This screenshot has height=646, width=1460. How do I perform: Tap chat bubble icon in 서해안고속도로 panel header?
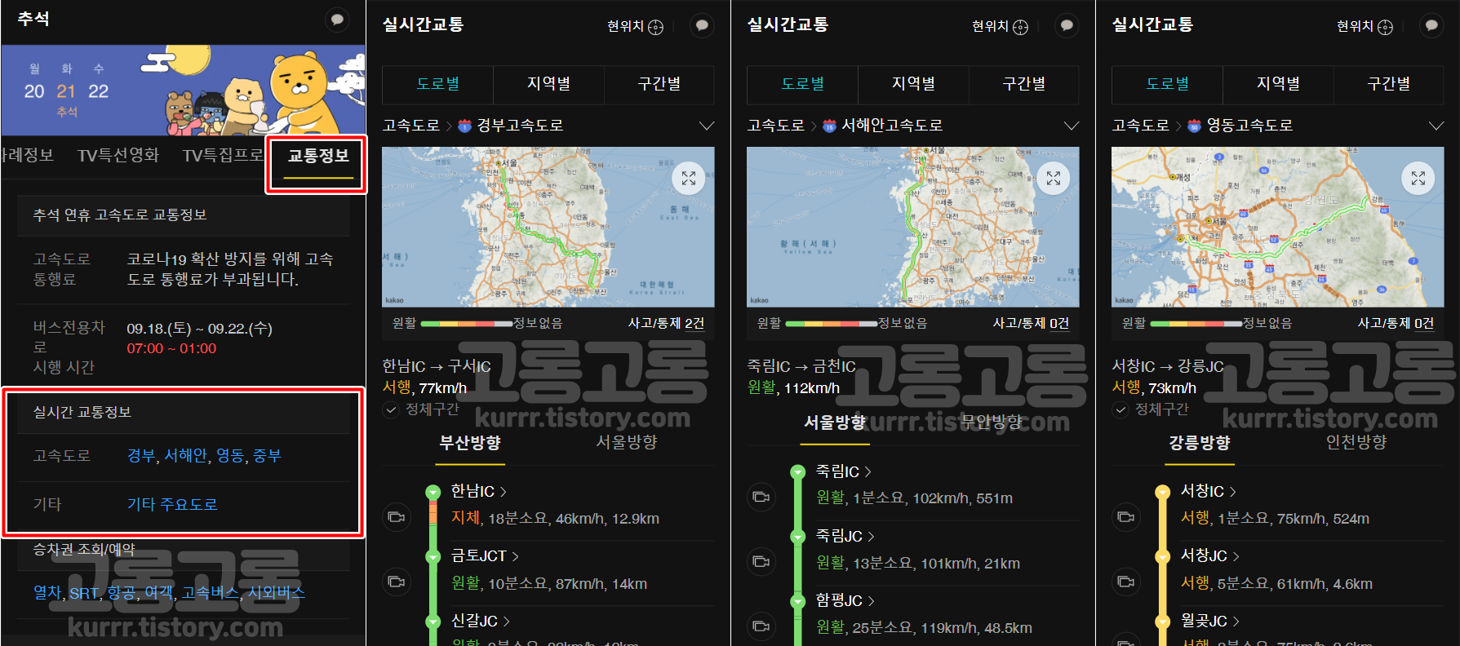1067,26
